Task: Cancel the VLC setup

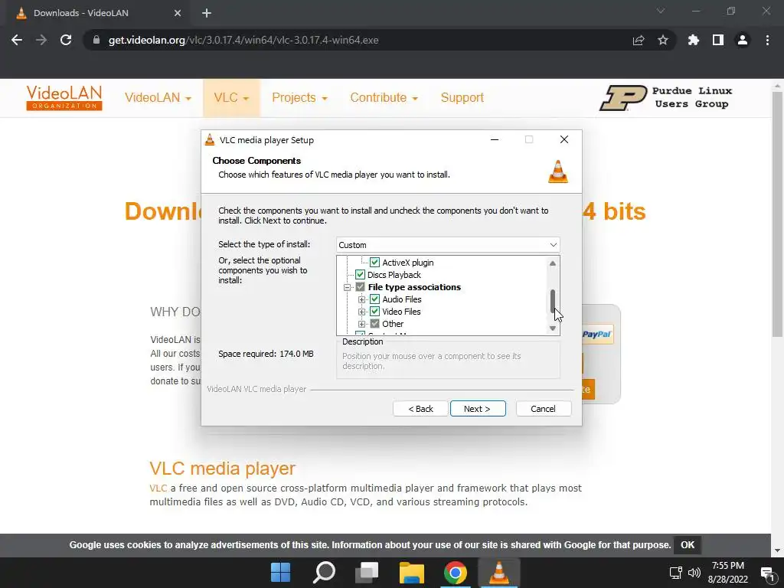Action: coord(544,409)
